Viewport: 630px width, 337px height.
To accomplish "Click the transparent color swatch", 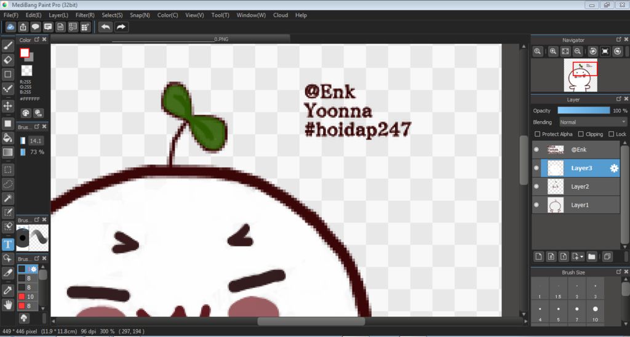I will point(26,71).
